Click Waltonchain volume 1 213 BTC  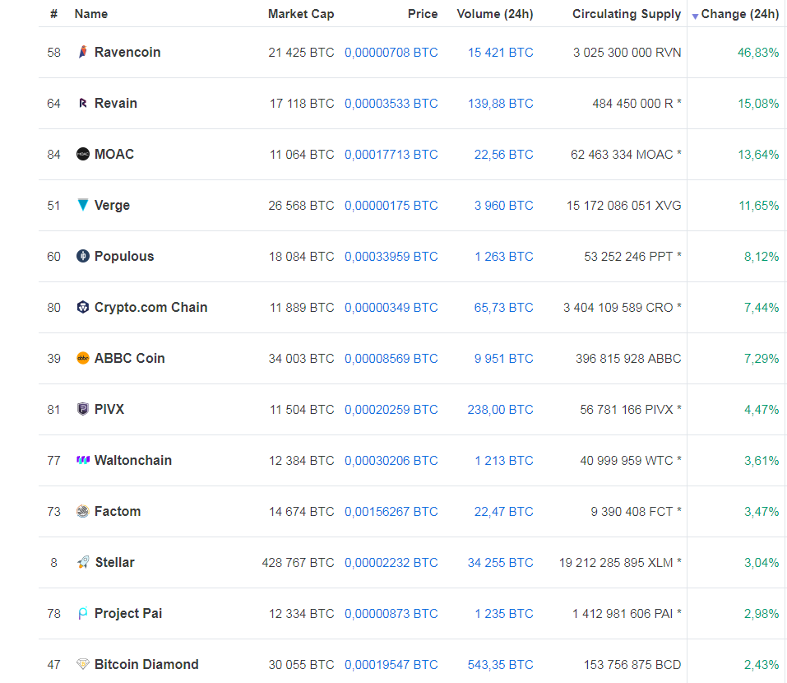[x=504, y=461]
